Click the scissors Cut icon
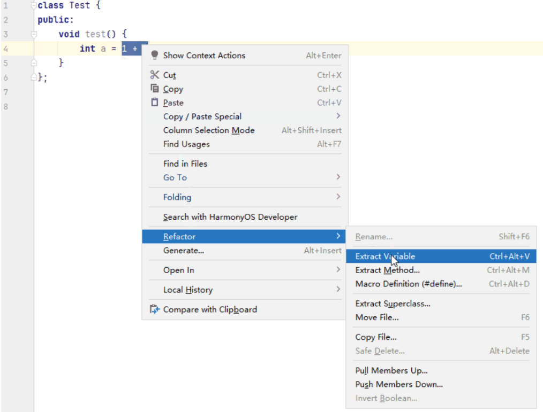This screenshot has height=412, width=543. (155, 75)
